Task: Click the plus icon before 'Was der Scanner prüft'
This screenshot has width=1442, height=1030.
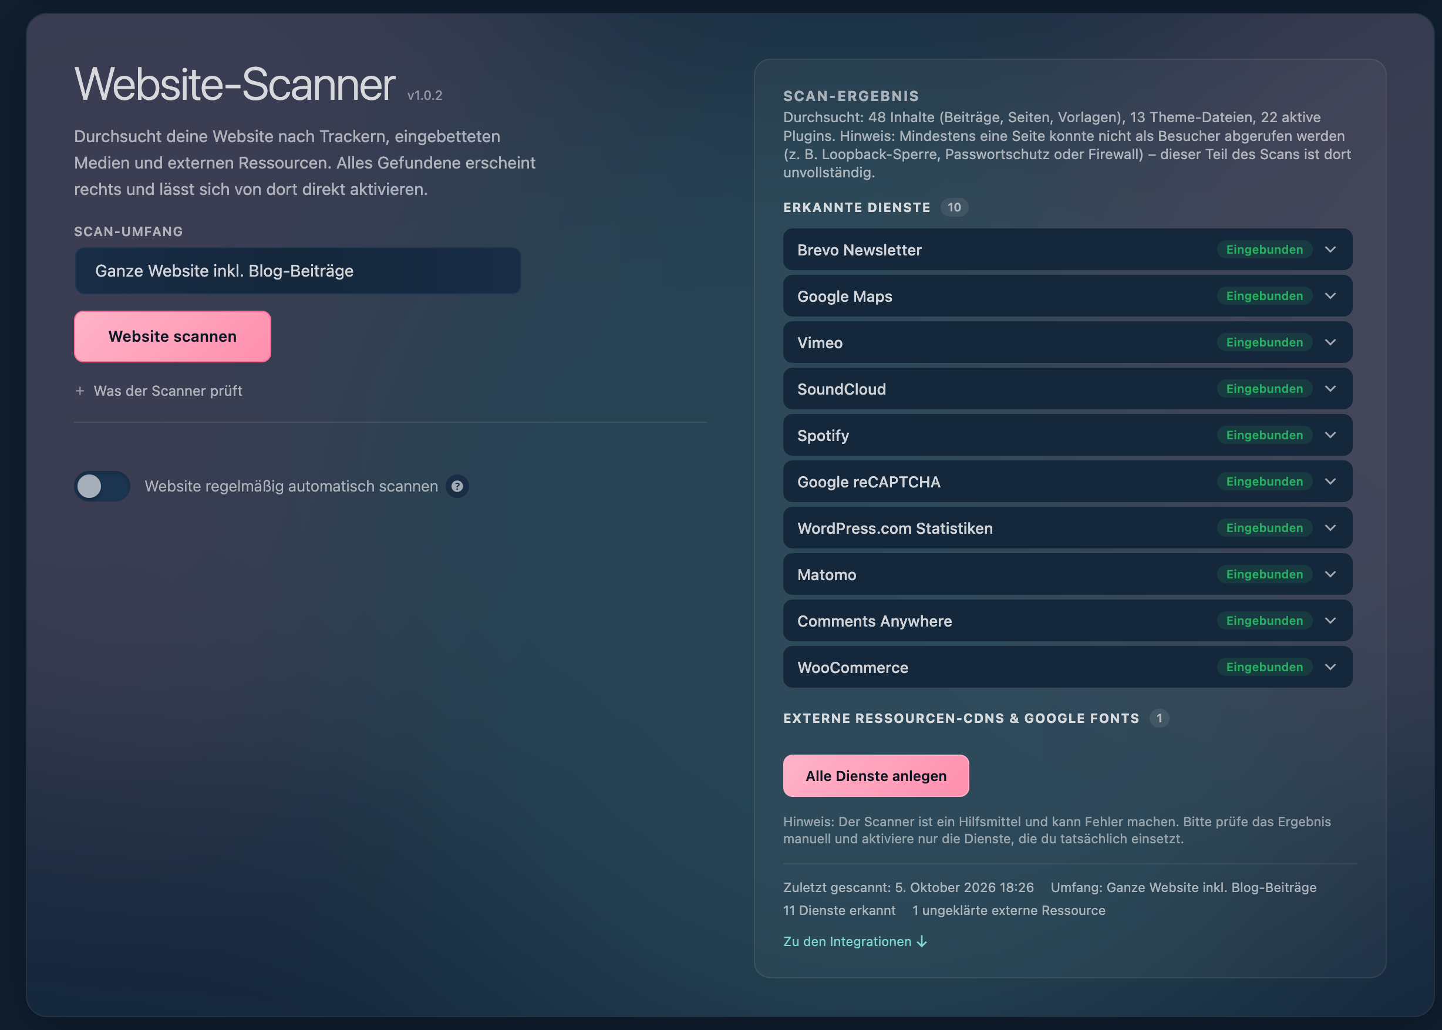Action: click(x=80, y=391)
